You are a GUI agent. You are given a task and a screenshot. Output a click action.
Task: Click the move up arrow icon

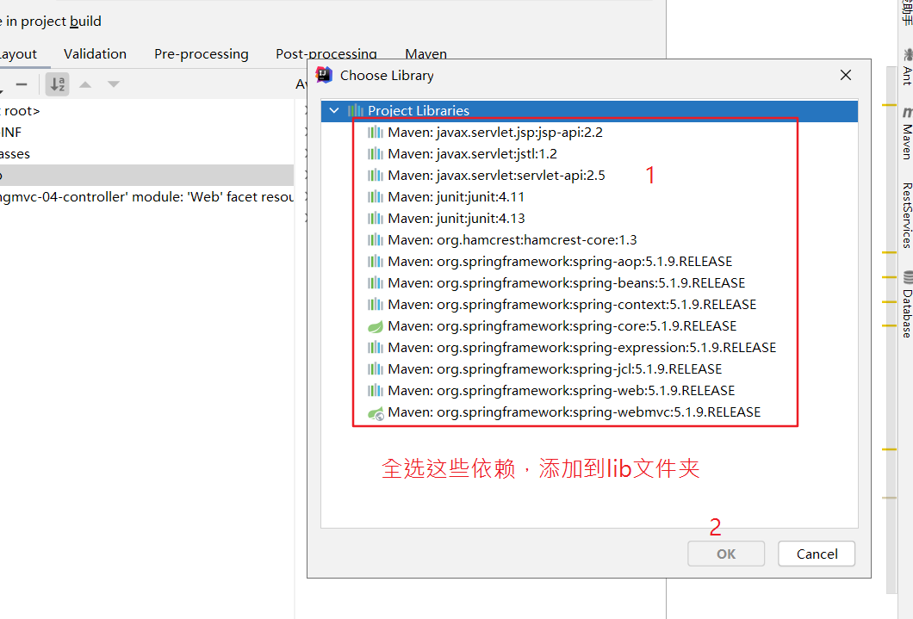coord(85,84)
